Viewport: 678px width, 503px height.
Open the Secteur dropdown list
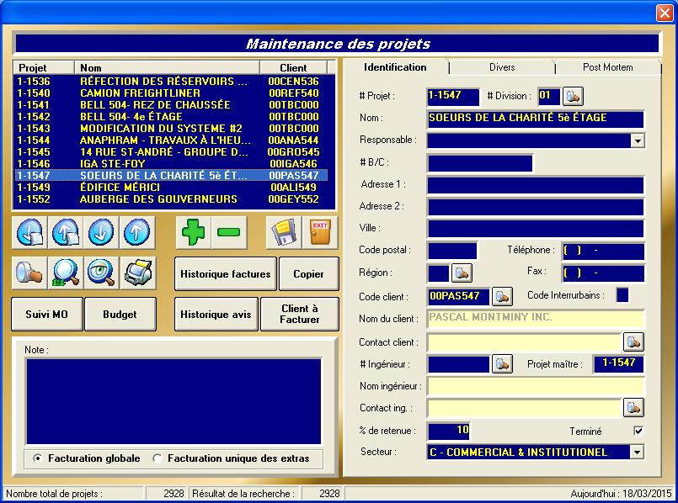[638, 453]
